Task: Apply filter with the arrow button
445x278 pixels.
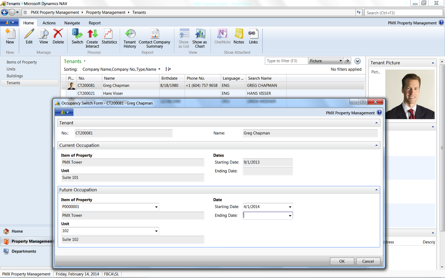Action: (x=347, y=61)
